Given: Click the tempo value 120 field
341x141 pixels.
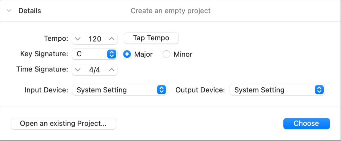Looking at the screenshot, I should pos(95,39).
